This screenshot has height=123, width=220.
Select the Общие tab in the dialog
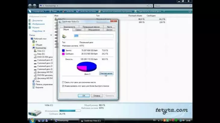tap(66, 30)
